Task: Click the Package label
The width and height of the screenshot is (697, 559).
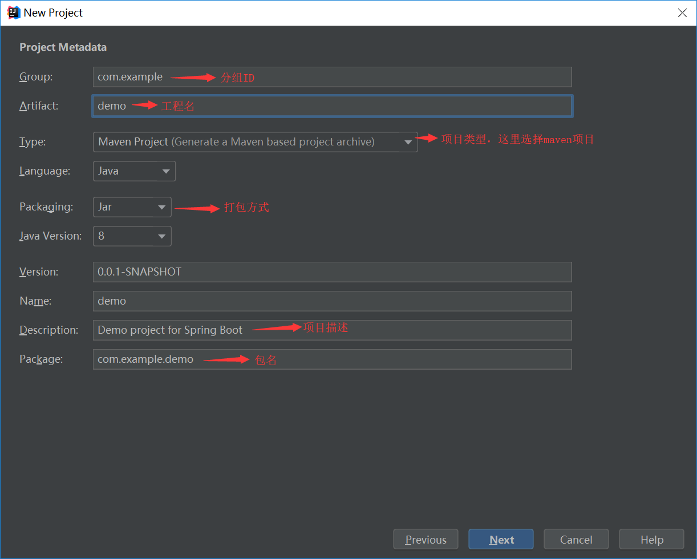Action: (41, 359)
